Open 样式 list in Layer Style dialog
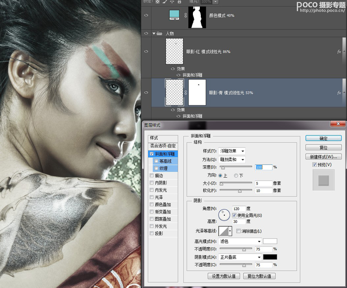Image resolution: width=347 pixels, height=288 pixels. coord(163,138)
